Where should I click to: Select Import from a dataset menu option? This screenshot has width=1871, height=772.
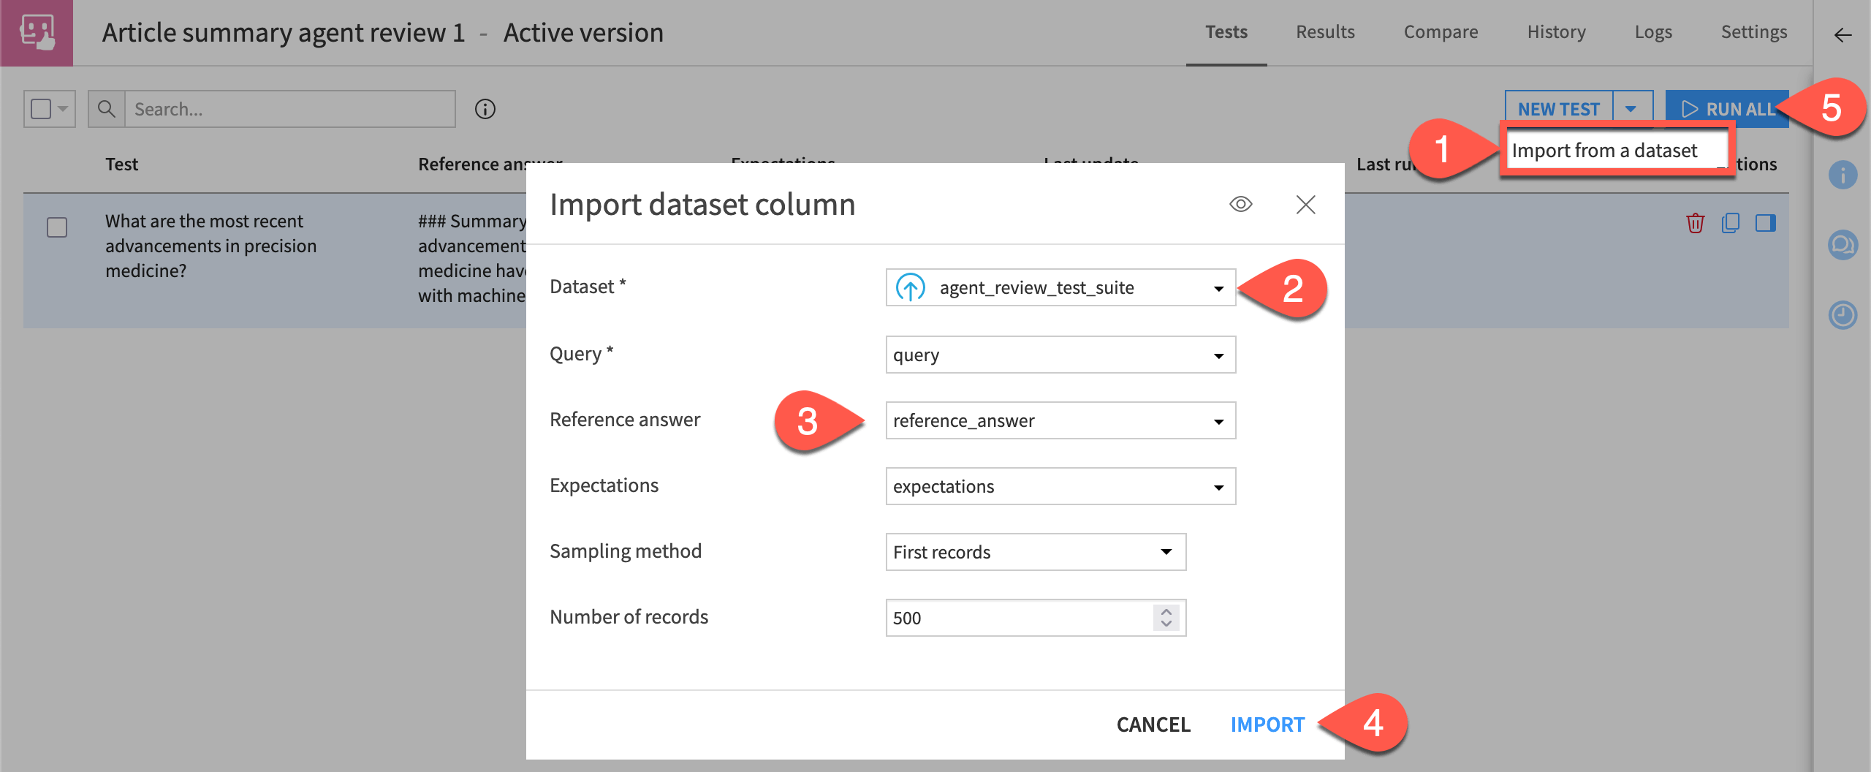pyautogui.click(x=1605, y=151)
